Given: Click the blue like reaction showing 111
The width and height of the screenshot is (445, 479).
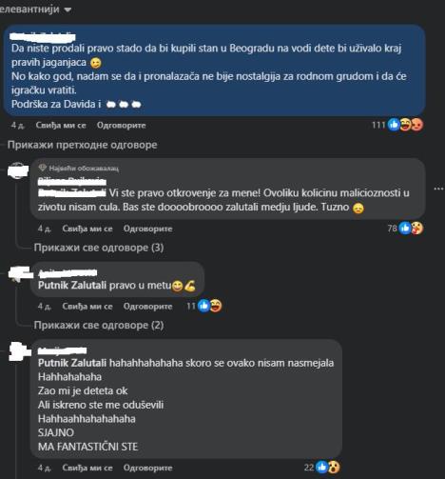Looking at the screenshot, I should 394,125.
